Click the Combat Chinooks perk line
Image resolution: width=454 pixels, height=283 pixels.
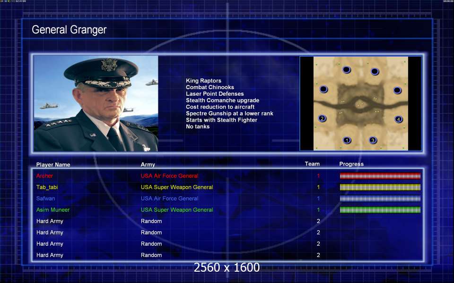[210, 87]
